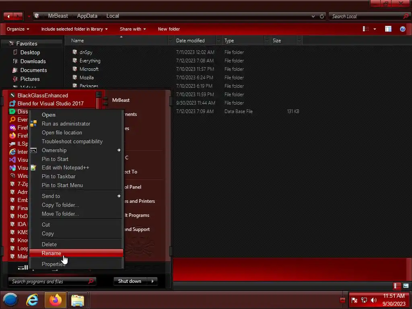Image resolution: width=412 pixels, height=309 pixels.
Task: Open the Date modified column filter dropdown
Action: [218, 41]
